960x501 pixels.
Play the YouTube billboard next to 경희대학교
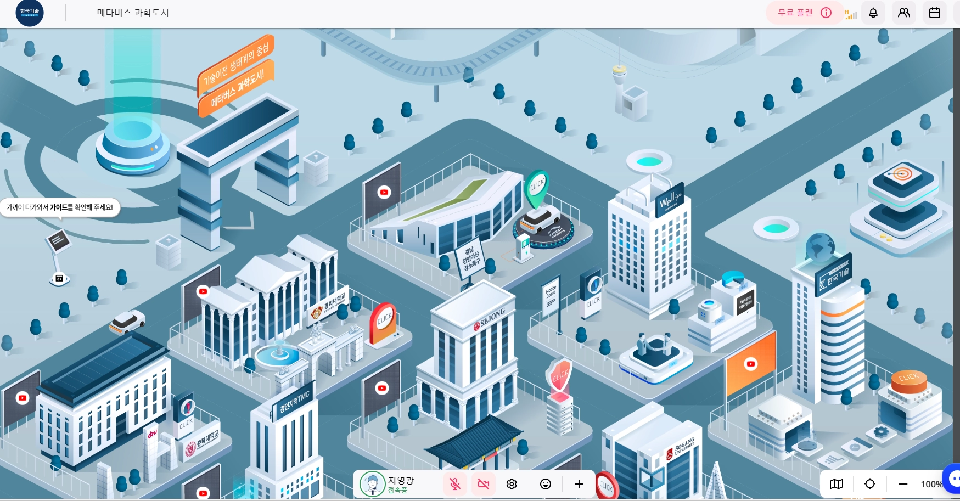(x=203, y=291)
